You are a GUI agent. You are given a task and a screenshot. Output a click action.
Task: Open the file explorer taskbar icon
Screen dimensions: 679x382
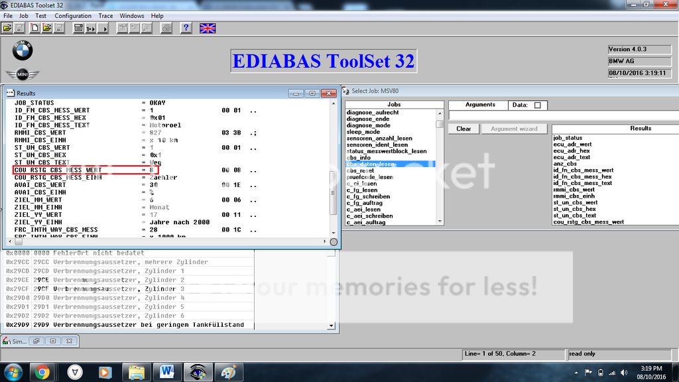click(x=136, y=373)
